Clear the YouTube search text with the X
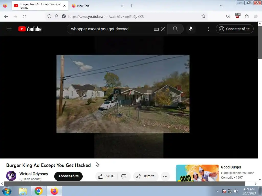Screen dimensions: 262x196 (163, 29)
